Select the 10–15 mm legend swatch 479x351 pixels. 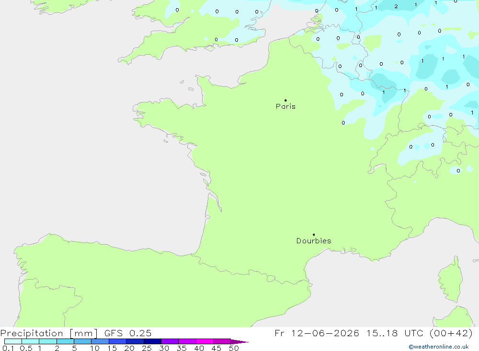click(x=100, y=341)
